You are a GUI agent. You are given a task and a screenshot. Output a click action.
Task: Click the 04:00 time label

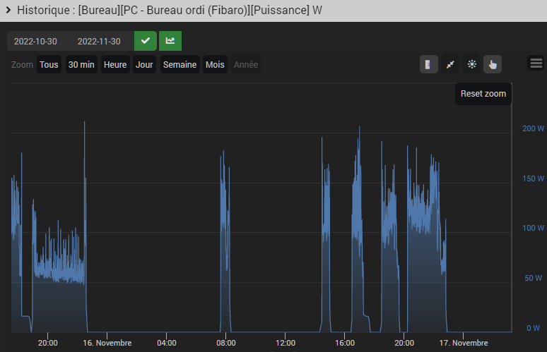point(167,343)
